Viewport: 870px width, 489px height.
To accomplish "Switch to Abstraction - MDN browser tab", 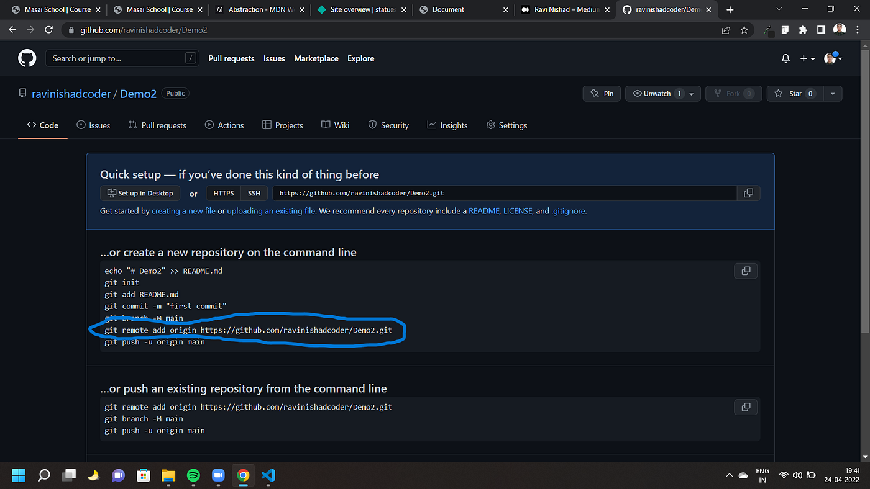I will click(259, 9).
